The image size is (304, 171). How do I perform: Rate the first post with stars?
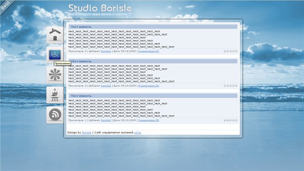point(231,51)
